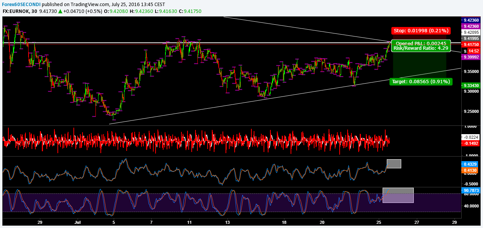Click the 40.0000 stochastic scale tick
This screenshot has height=228, width=483.
pyautogui.click(x=471, y=206)
